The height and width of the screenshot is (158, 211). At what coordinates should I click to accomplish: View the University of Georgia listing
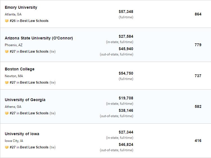coord(25,100)
